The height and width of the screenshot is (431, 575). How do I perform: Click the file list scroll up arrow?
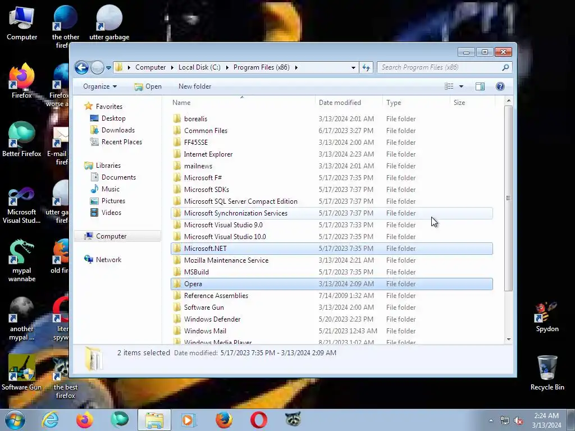tap(508, 100)
